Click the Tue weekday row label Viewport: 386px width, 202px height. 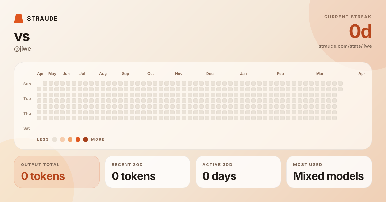pos(27,99)
